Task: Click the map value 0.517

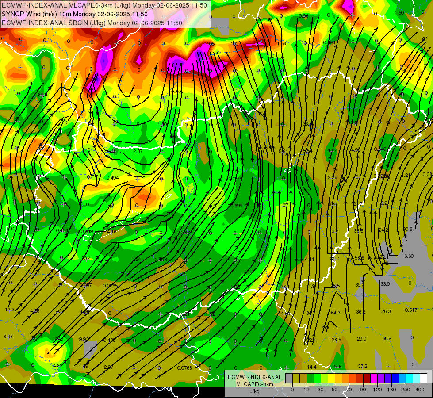Action: (411, 310)
